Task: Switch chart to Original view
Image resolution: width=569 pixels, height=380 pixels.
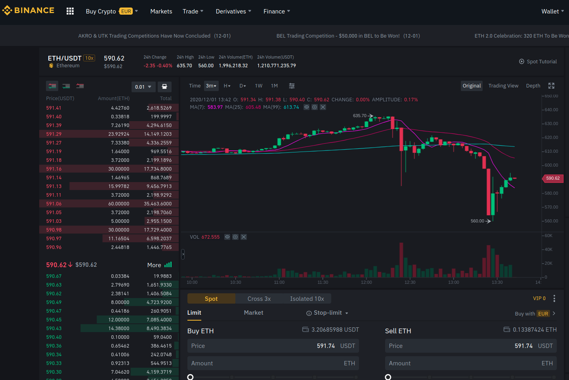Action: (x=472, y=86)
